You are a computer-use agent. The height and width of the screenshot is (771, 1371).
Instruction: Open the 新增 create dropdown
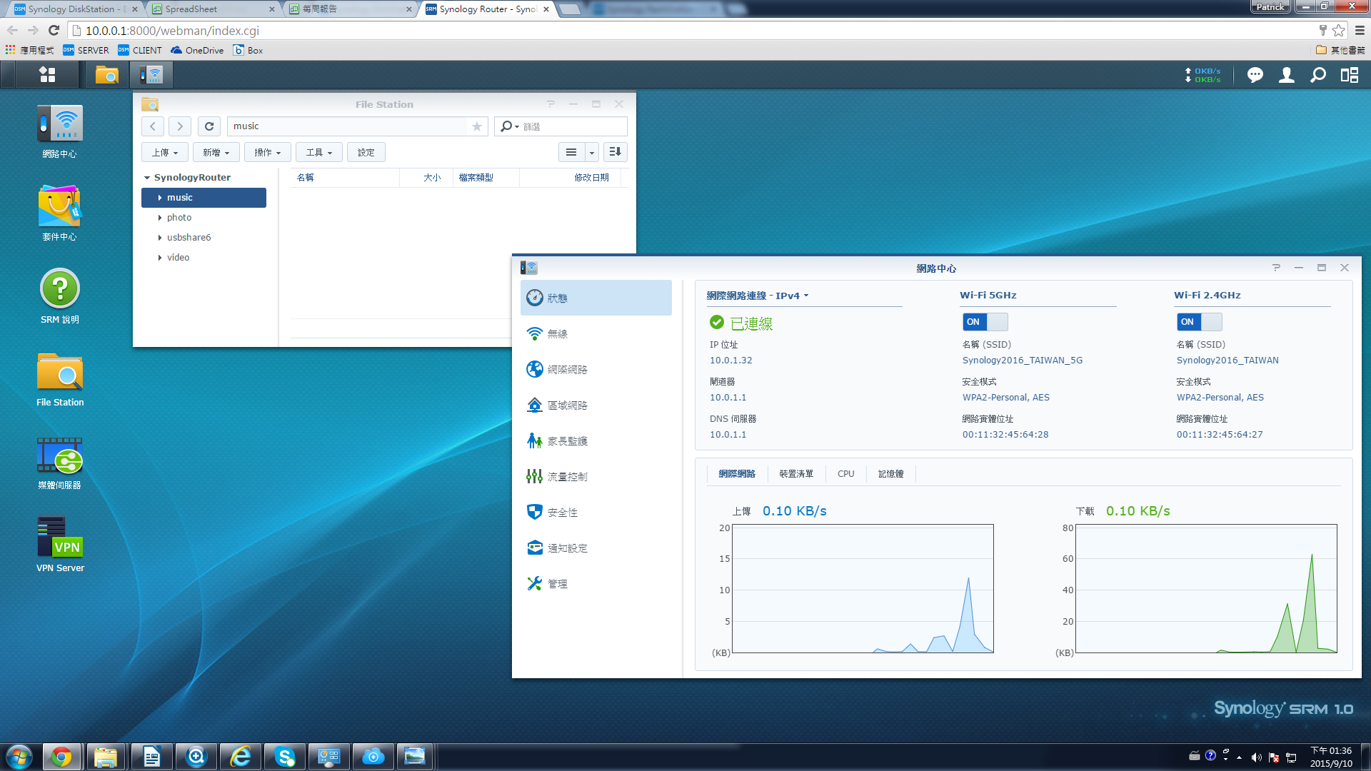[216, 152]
